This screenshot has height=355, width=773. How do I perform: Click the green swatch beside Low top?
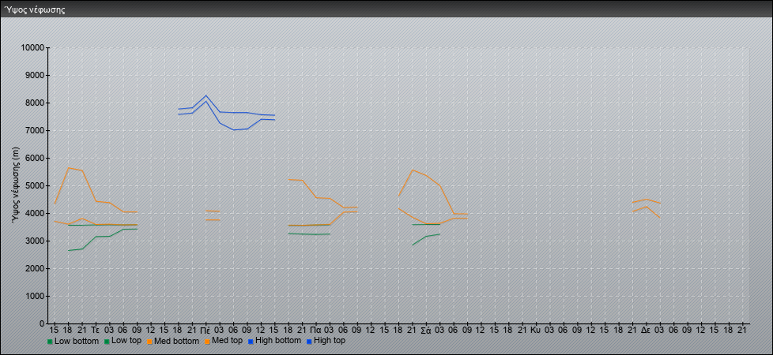pyautogui.click(x=107, y=342)
